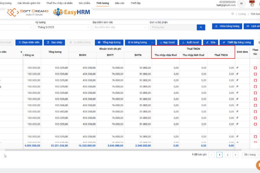Click the Xuất Excel export button
The height and width of the screenshot is (173, 260).
(x=190, y=42)
